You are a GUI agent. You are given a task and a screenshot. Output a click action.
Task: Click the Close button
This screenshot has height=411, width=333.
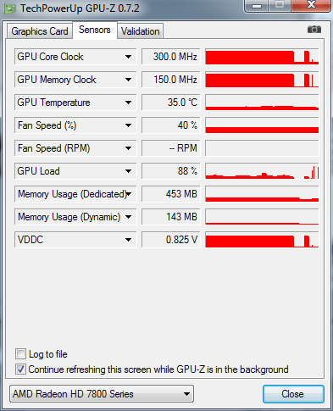pyautogui.click(x=293, y=394)
